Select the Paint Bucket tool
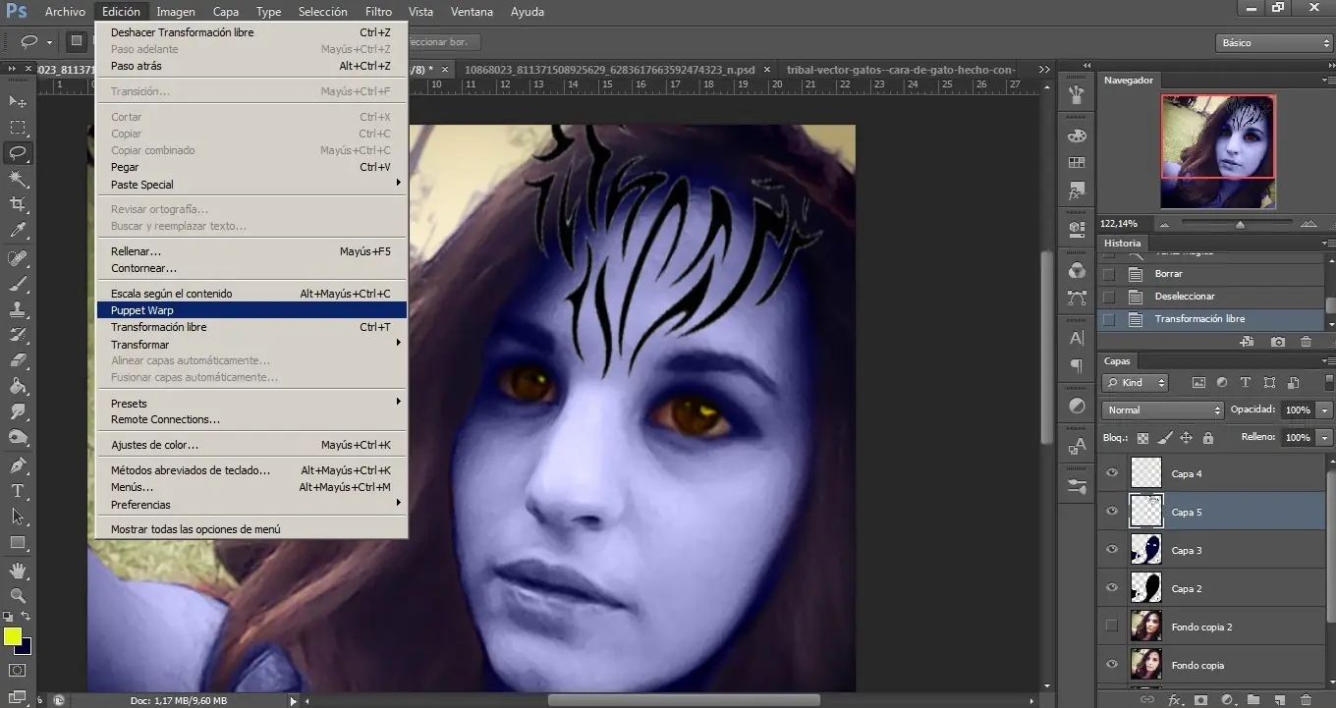Screen dimensions: 1336x708 tap(18, 386)
